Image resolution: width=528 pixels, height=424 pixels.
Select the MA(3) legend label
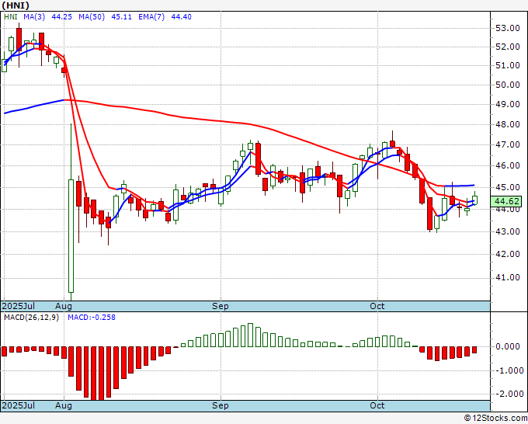pos(34,16)
